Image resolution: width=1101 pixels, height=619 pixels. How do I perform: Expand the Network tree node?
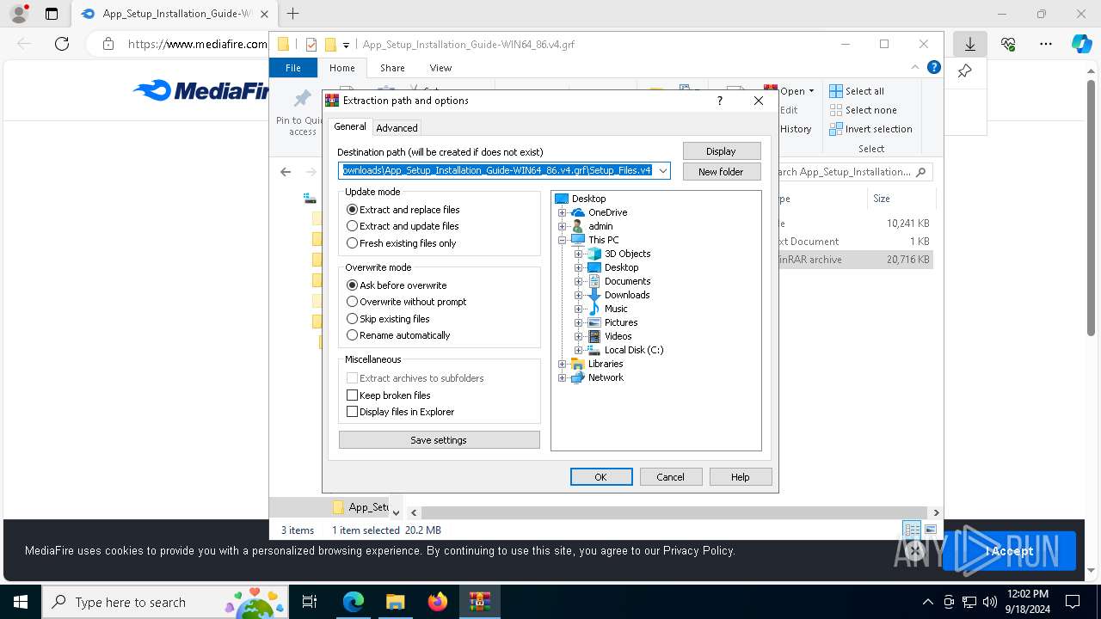(563, 377)
